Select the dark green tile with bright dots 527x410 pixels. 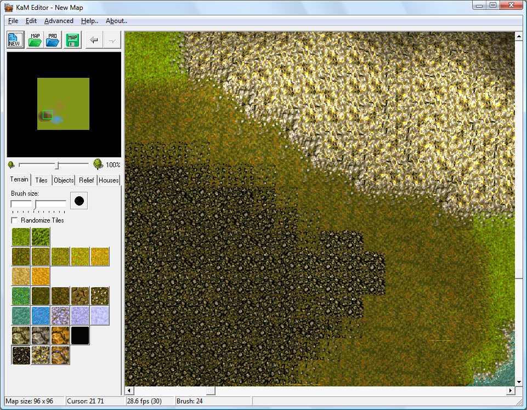(x=41, y=296)
